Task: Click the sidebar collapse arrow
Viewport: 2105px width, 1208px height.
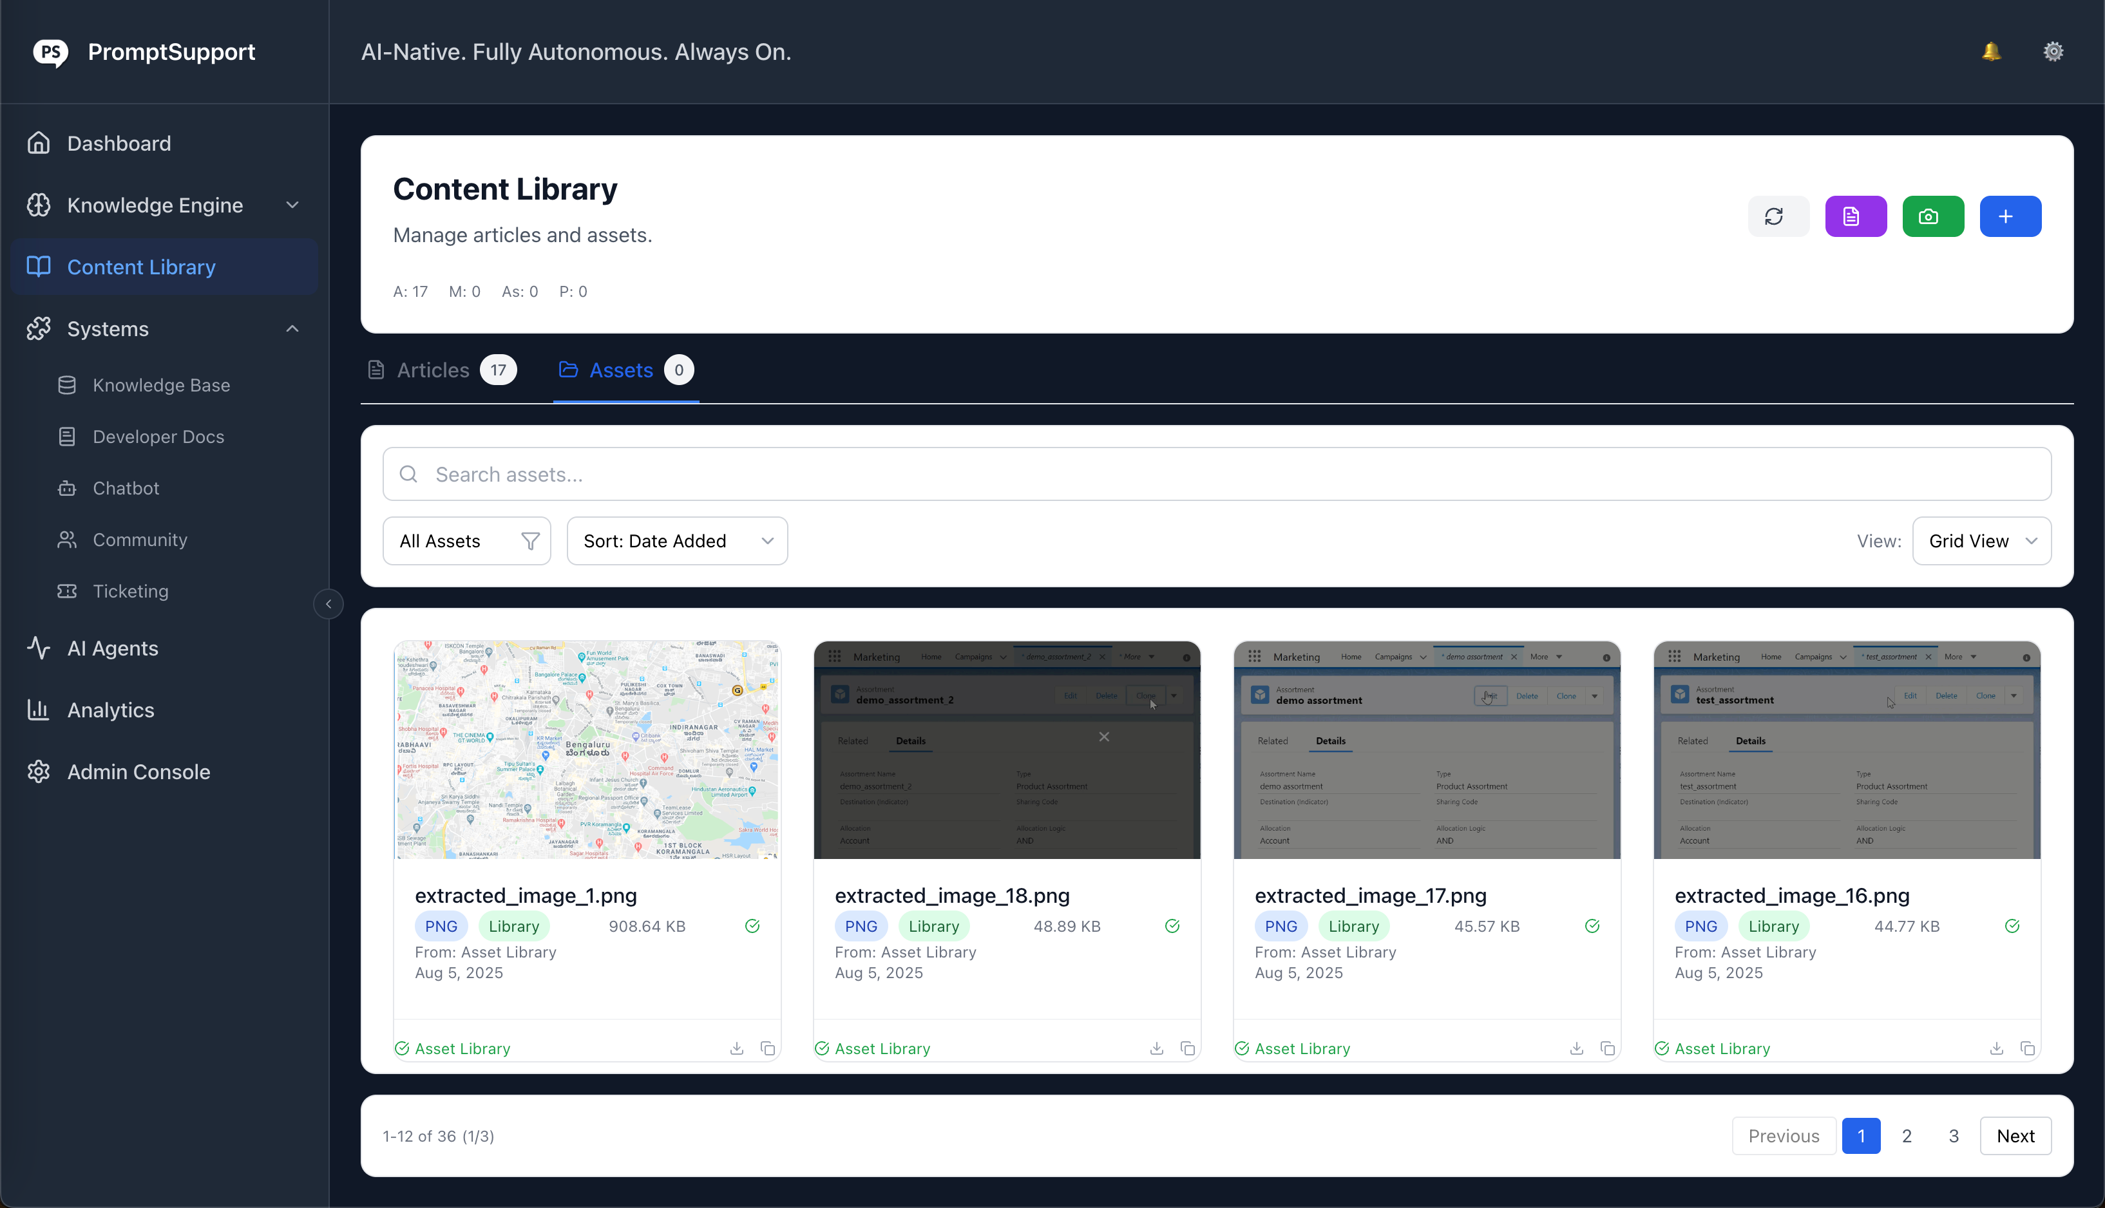Action: tap(329, 604)
